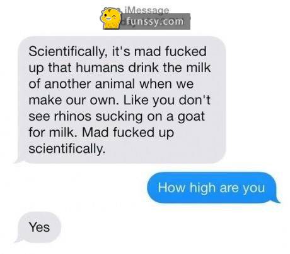This screenshot has height=254, width=290.
Task: Click the word 'humans' in the message
Action: click(x=100, y=68)
